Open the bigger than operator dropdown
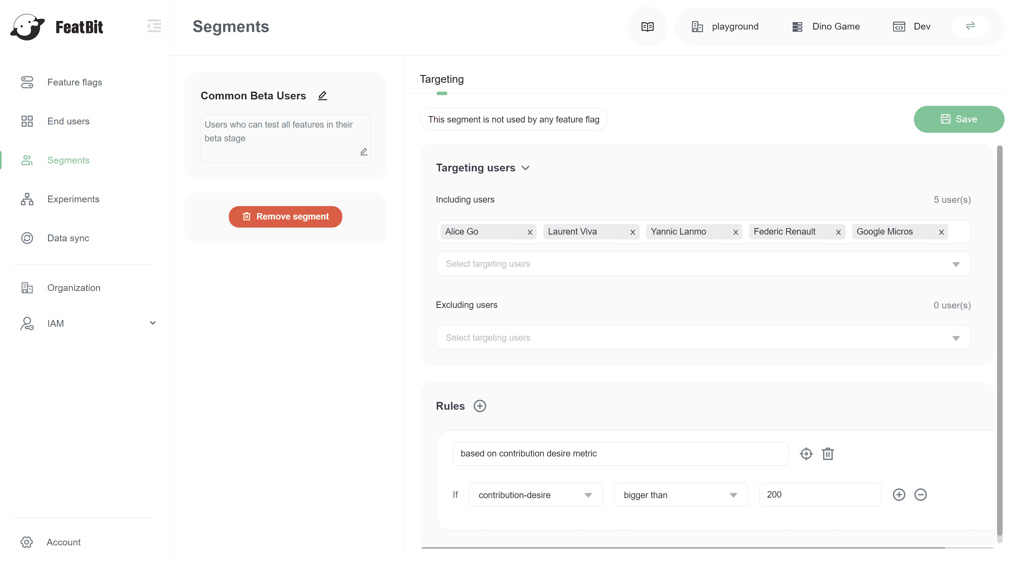This screenshot has width=1029, height=561. tap(680, 495)
